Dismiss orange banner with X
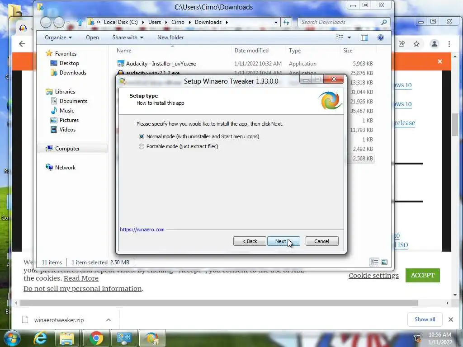The height and width of the screenshot is (347, 463). (440, 61)
